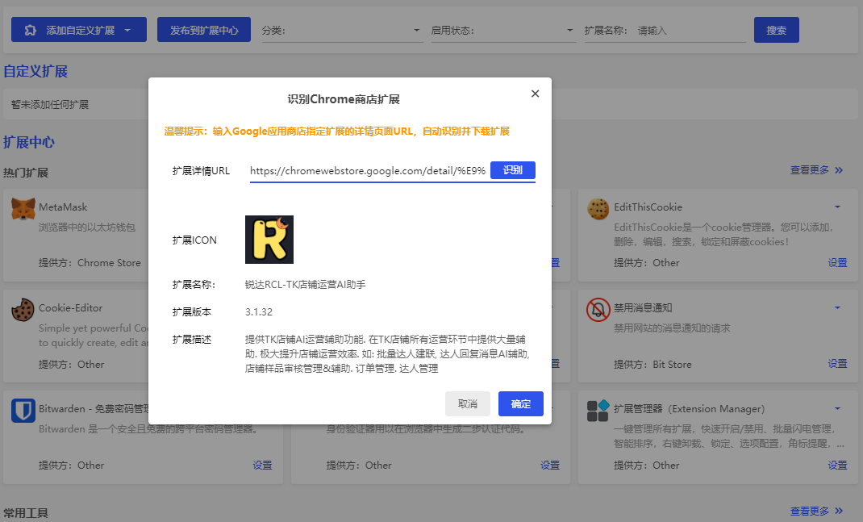The image size is (863, 522).
Task: Click the Bitwarden shield icon
Action: click(x=23, y=411)
